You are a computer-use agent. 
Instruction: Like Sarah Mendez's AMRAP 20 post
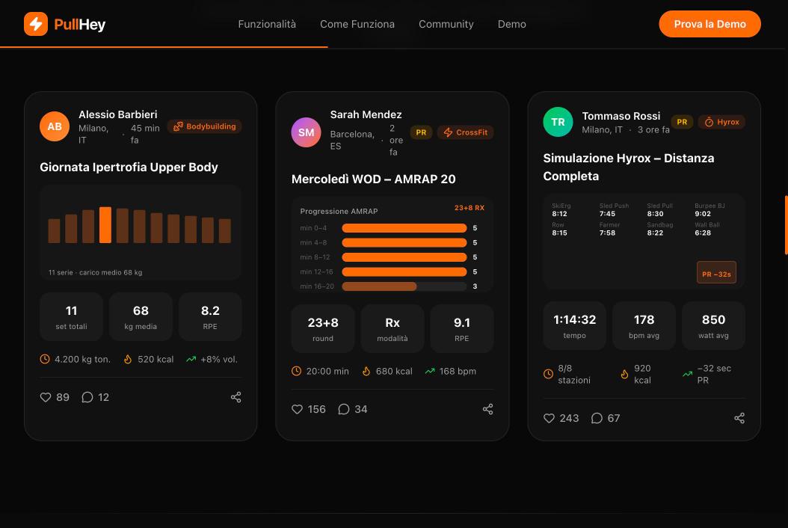[x=298, y=409]
